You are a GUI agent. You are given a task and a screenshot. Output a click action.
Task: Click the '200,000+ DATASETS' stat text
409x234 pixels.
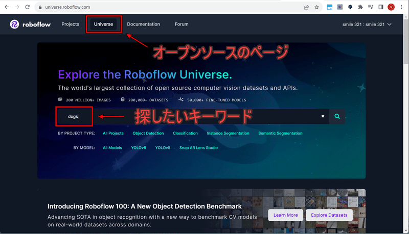(148, 100)
